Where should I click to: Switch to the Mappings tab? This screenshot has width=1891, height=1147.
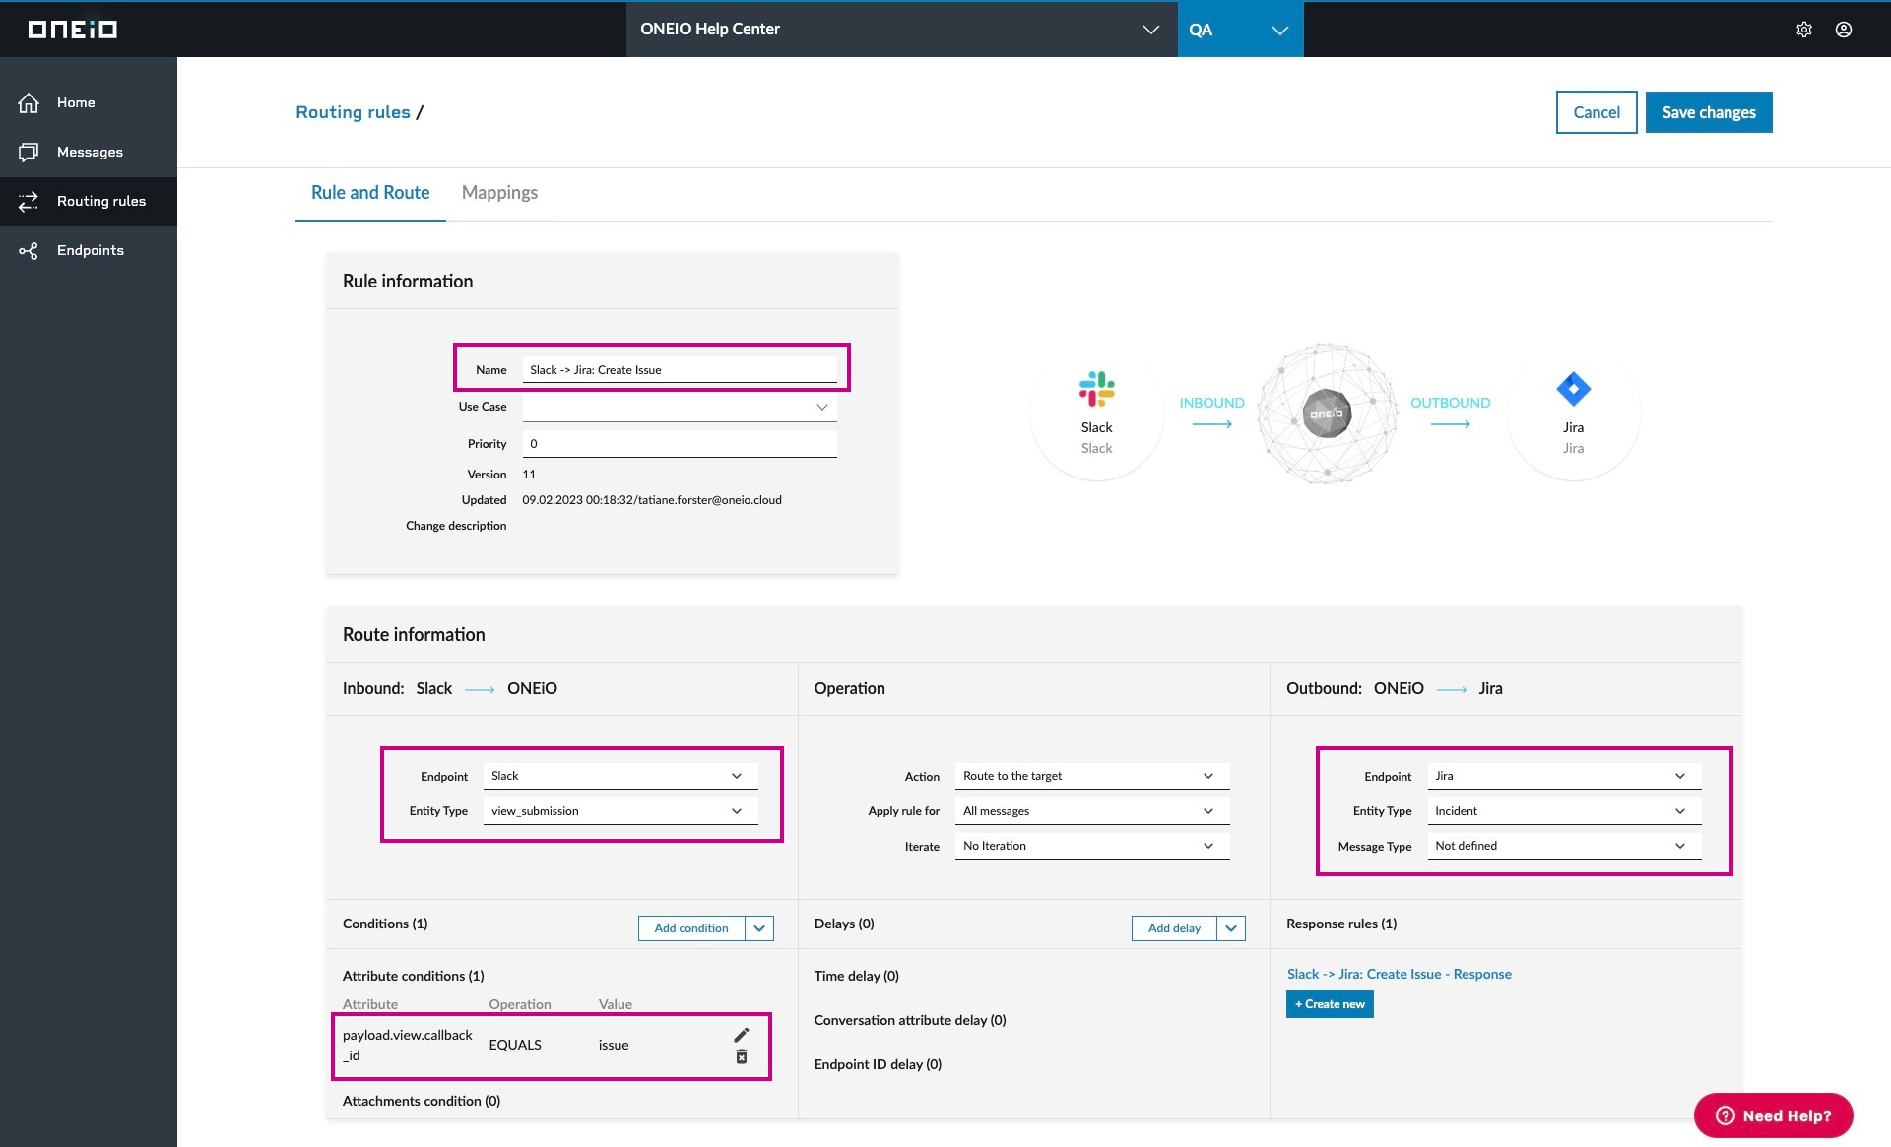499,193
